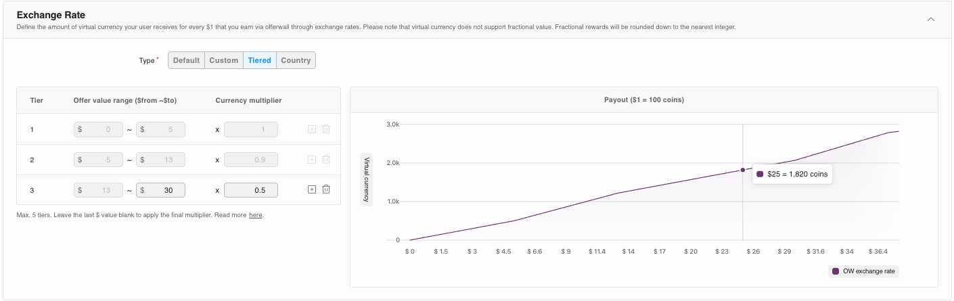
Task: Click tier 1 currency multiplier field
Action: click(x=250, y=129)
